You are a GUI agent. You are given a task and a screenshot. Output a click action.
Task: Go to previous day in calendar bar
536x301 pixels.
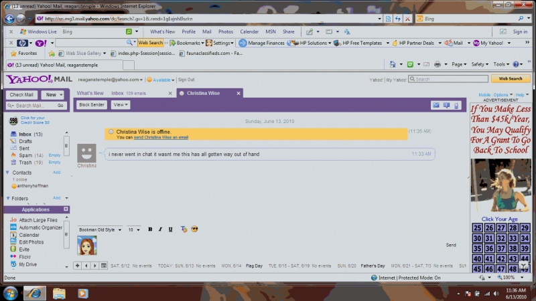[x=86, y=266]
